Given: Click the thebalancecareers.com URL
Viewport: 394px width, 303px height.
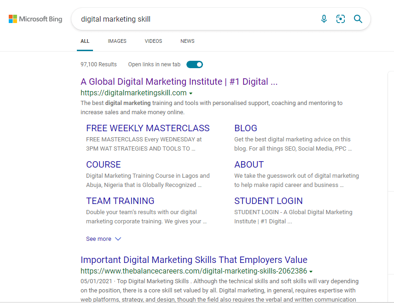Looking at the screenshot, I should [x=194, y=271].
